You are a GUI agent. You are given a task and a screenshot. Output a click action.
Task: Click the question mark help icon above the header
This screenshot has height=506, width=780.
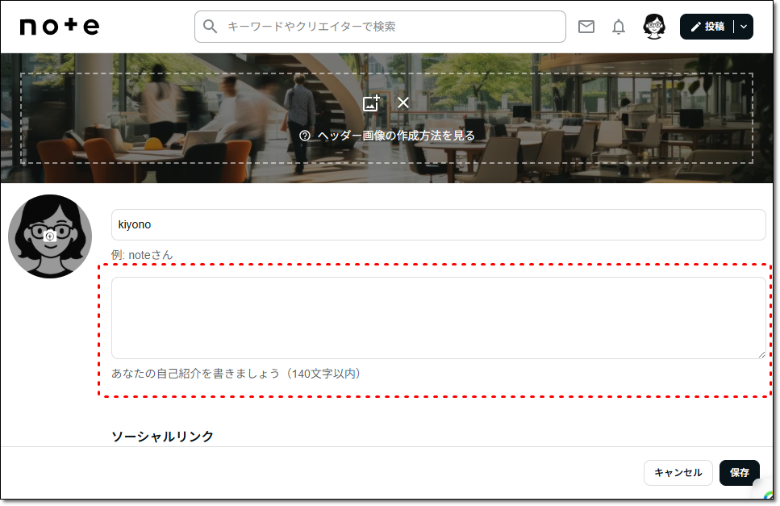click(303, 135)
